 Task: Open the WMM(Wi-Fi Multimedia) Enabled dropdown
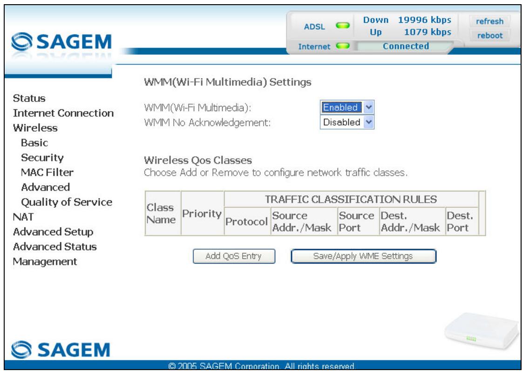(347, 107)
